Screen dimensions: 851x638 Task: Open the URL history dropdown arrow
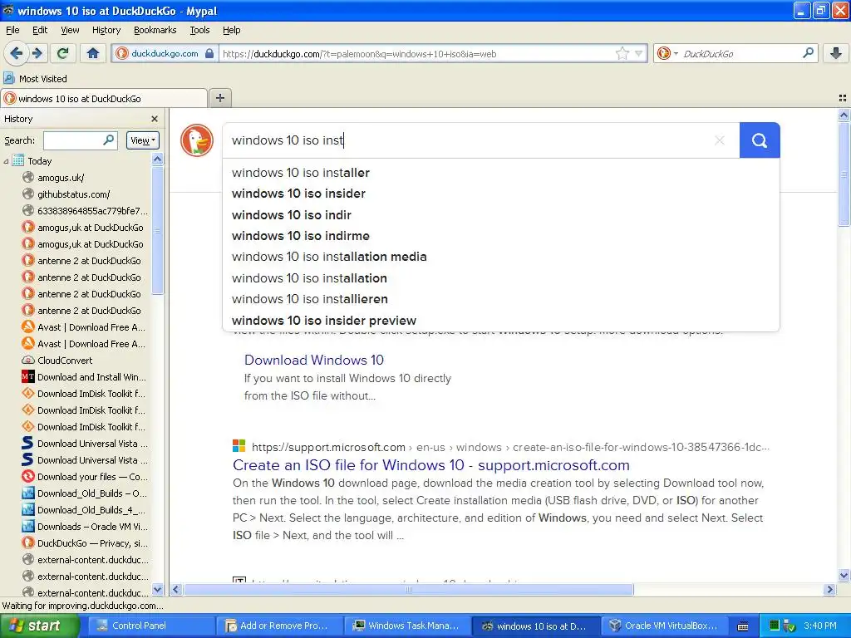click(639, 53)
